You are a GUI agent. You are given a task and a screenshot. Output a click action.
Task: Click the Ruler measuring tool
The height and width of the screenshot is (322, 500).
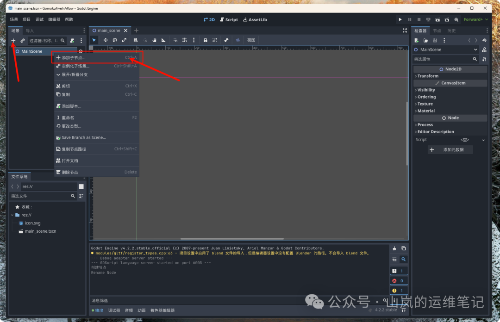pos(163,40)
